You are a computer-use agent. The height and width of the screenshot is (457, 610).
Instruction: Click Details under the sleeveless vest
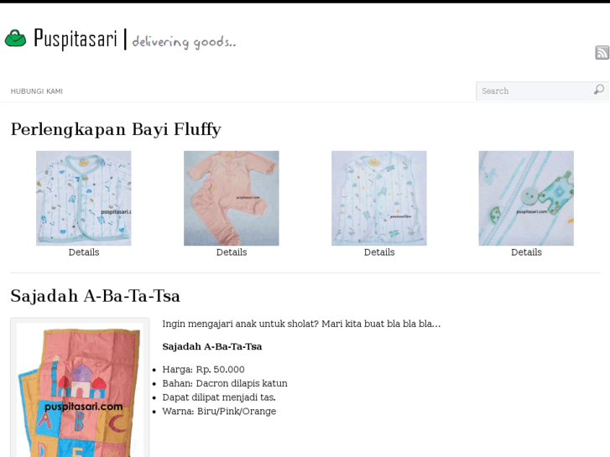coord(379,252)
